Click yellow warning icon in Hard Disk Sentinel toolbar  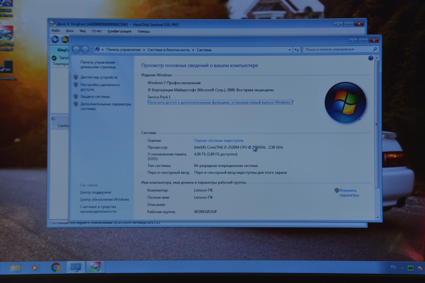pyautogui.click(x=65, y=39)
